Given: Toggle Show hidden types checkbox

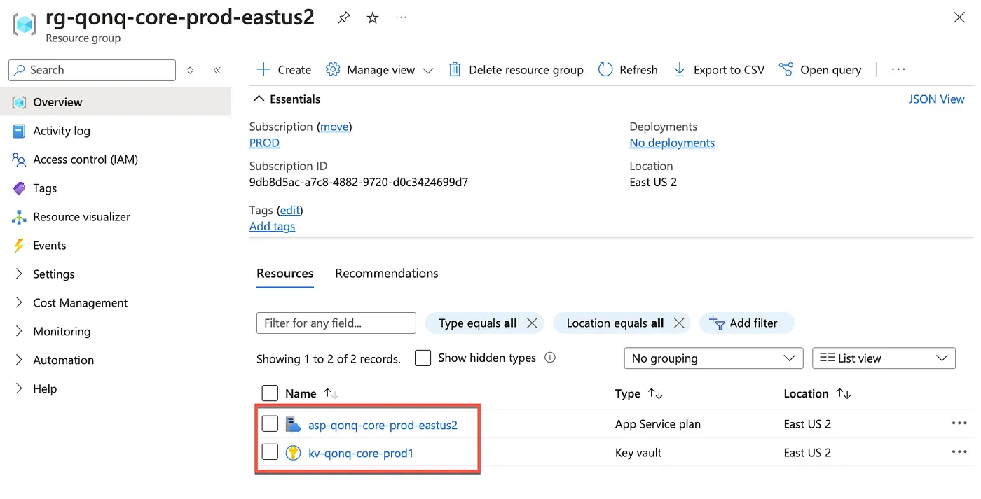Looking at the screenshot, I should pyautogui.click(x=423, y=358).
